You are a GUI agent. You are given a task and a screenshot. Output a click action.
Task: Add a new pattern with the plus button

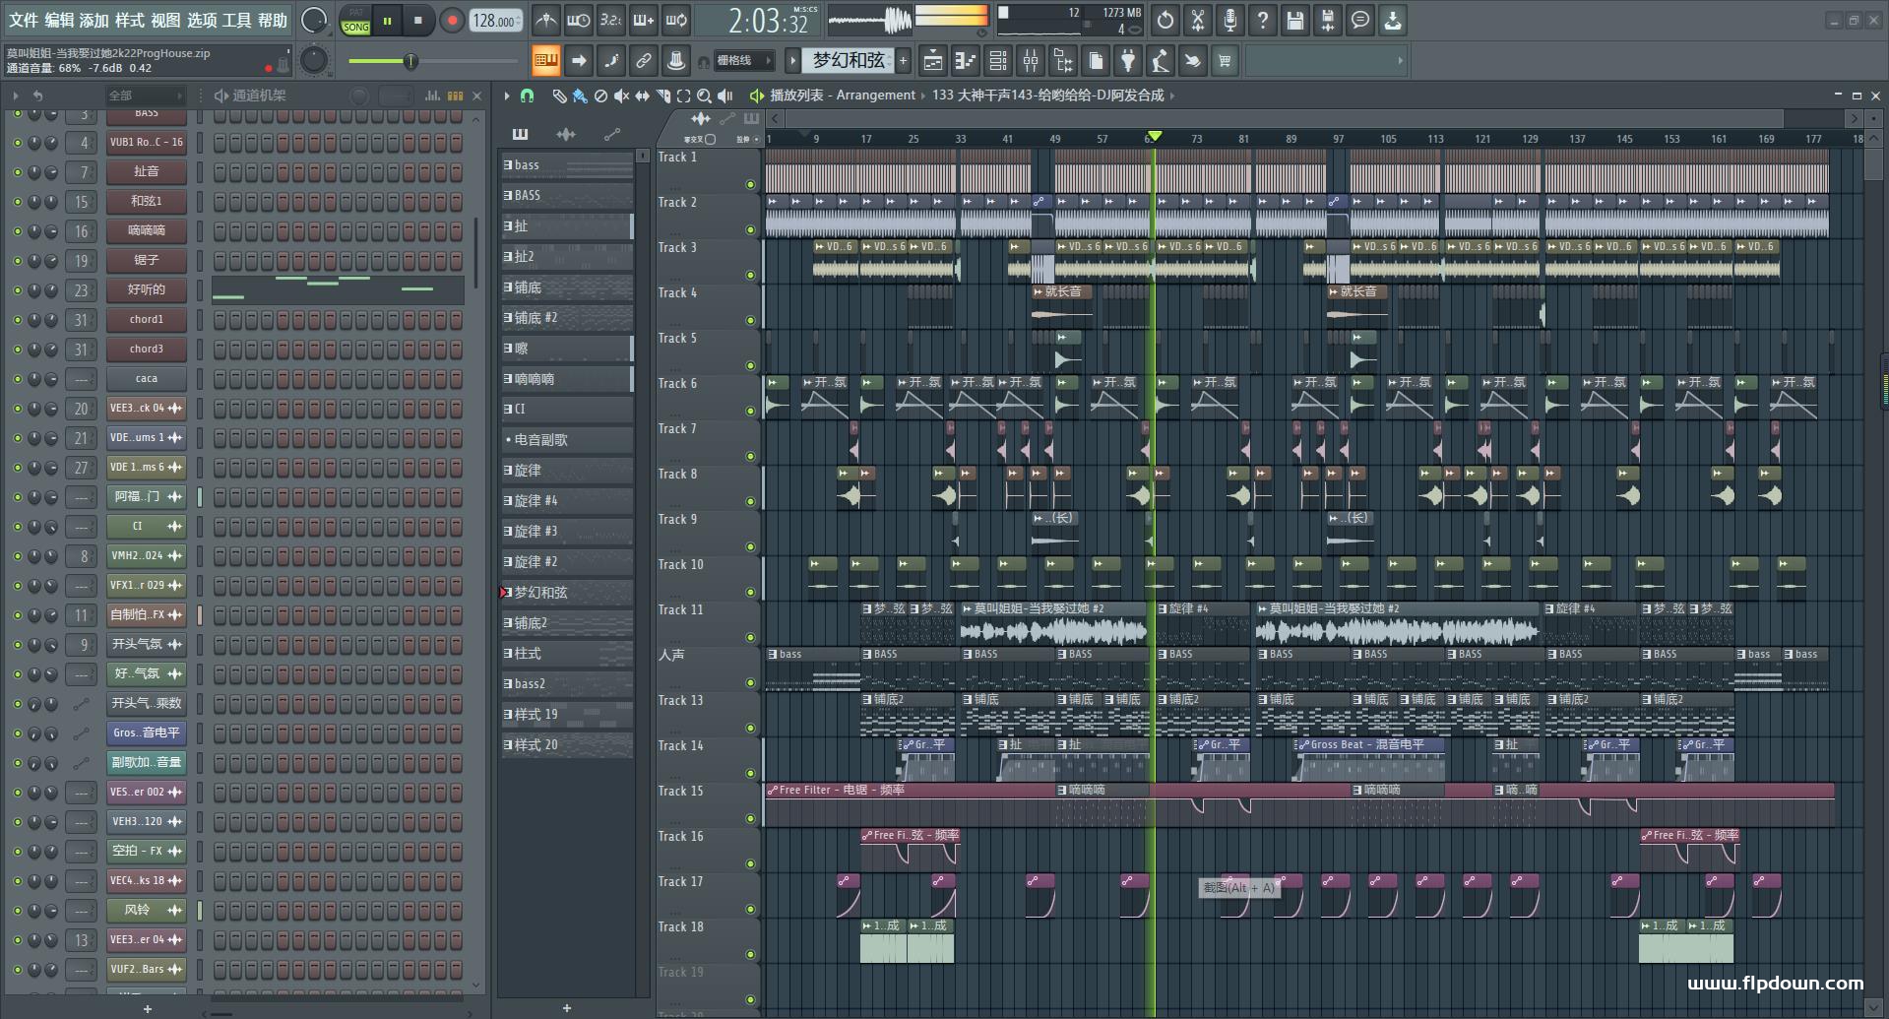tap(903, 61)
